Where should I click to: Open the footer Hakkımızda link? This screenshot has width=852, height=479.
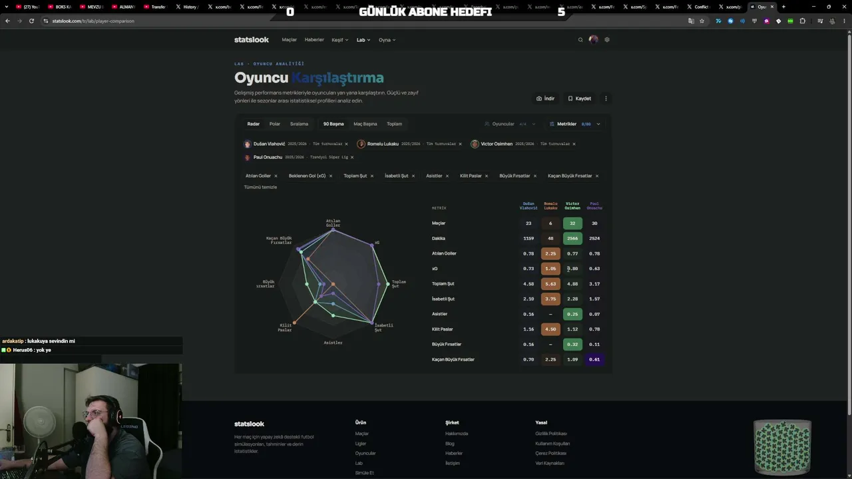(457, 434)
